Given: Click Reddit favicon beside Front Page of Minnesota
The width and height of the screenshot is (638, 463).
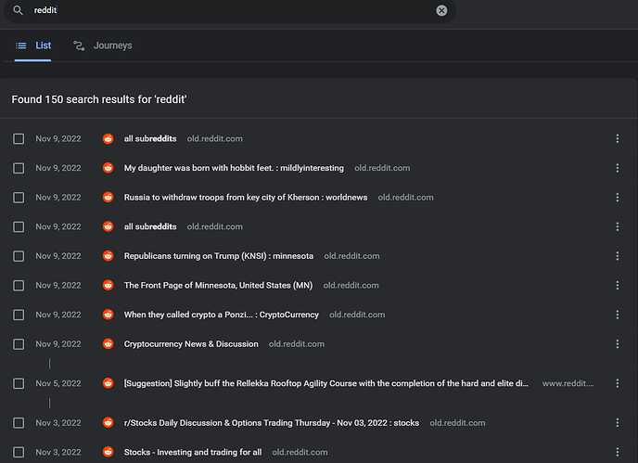Looking at the screenshot, I should [x=108, y=285].
